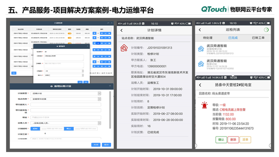Click 回路名称: 码头廊道皮带 text

[x=214, y=93]
